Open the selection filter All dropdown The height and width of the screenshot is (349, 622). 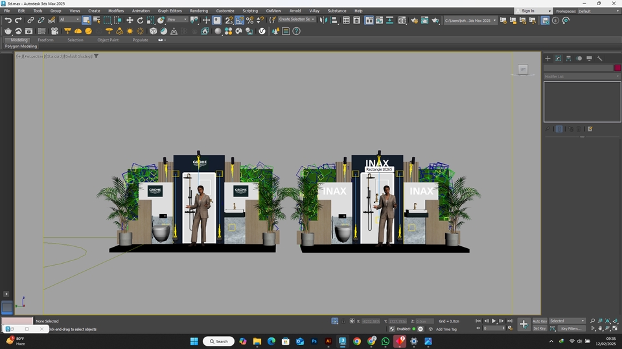[x=69, y=19]
